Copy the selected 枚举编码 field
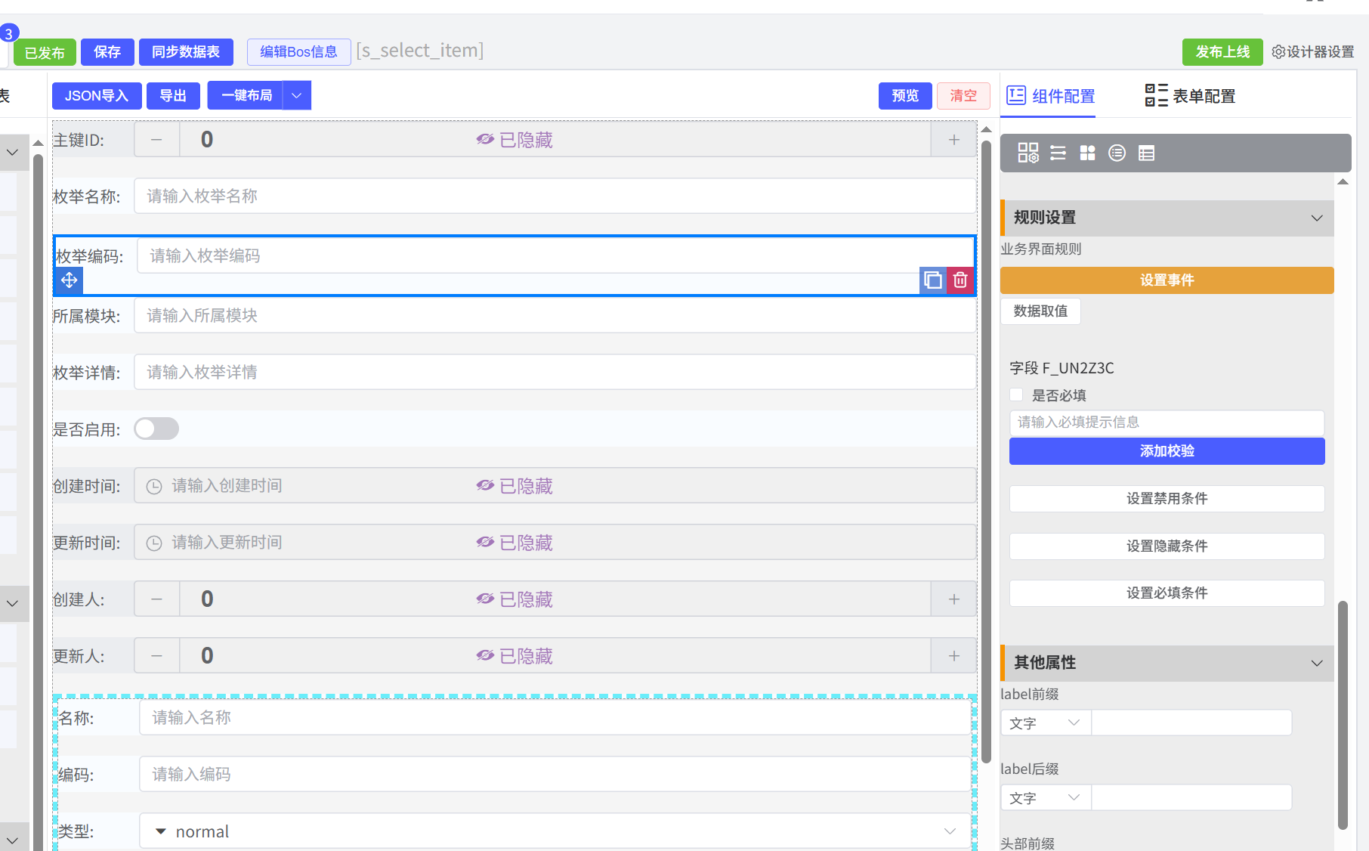 tap(933, 280)
